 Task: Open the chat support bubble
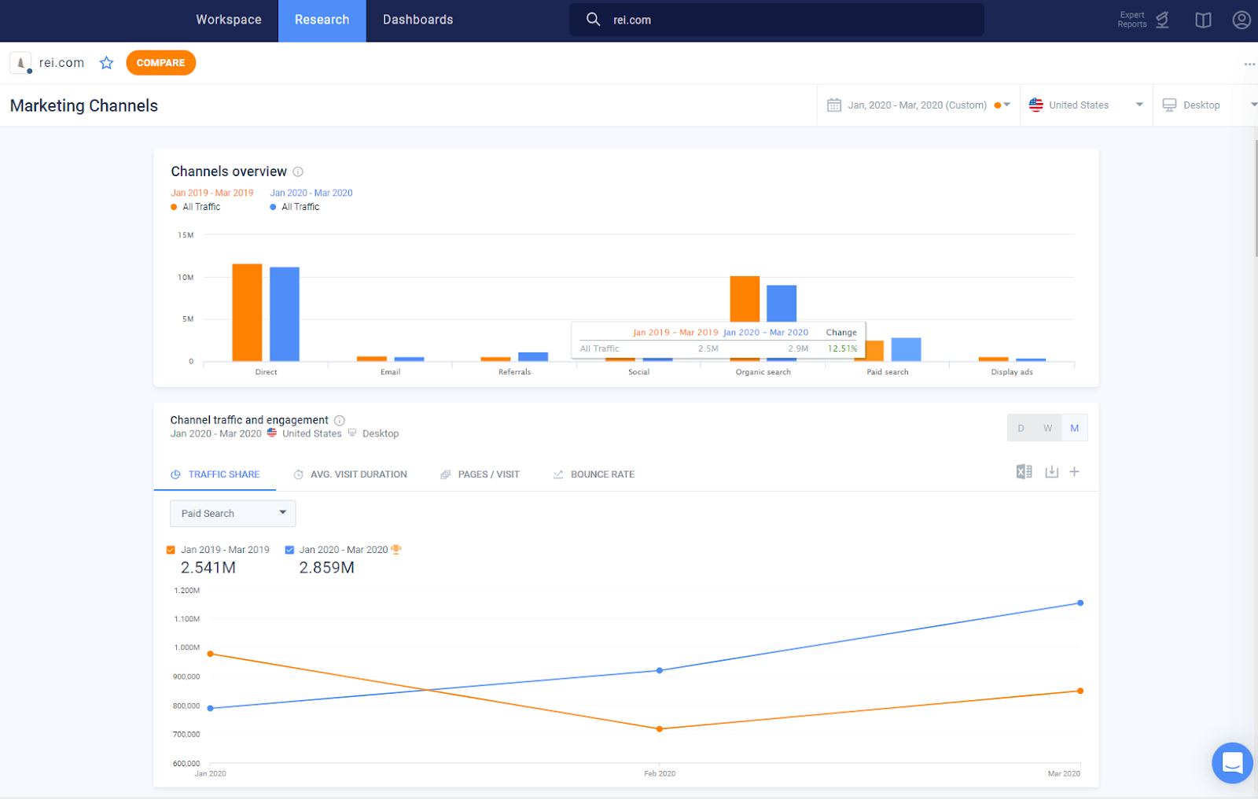coord(1232,762)
